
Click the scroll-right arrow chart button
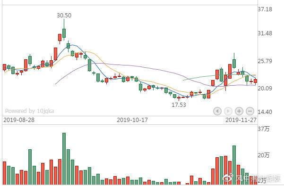tap(228, 111)
